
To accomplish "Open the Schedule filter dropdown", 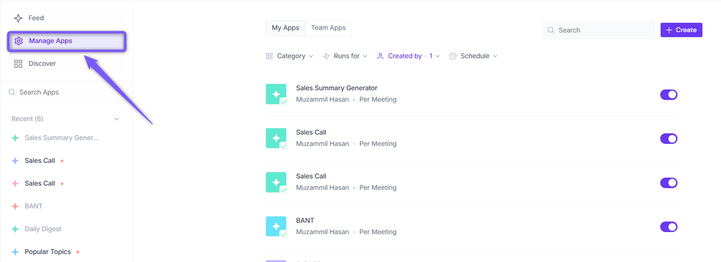I will point(474,56).
